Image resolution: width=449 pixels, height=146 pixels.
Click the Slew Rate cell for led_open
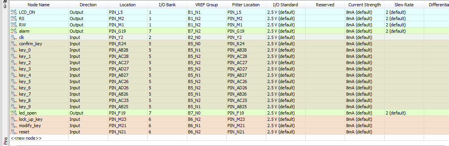404,113
